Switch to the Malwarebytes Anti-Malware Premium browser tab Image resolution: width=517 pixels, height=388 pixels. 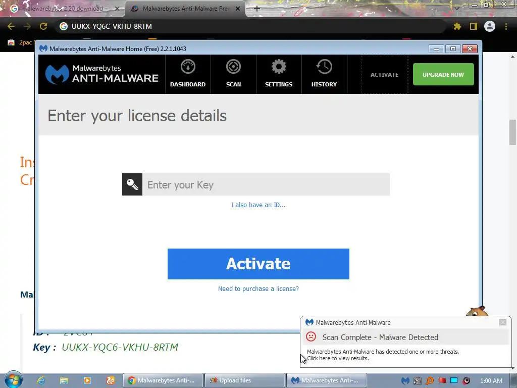pyautogui.click(x=185, y=9)
